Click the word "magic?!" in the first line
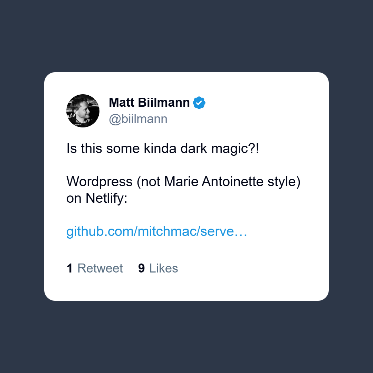 pyautogui.click(x=235, y=149)
